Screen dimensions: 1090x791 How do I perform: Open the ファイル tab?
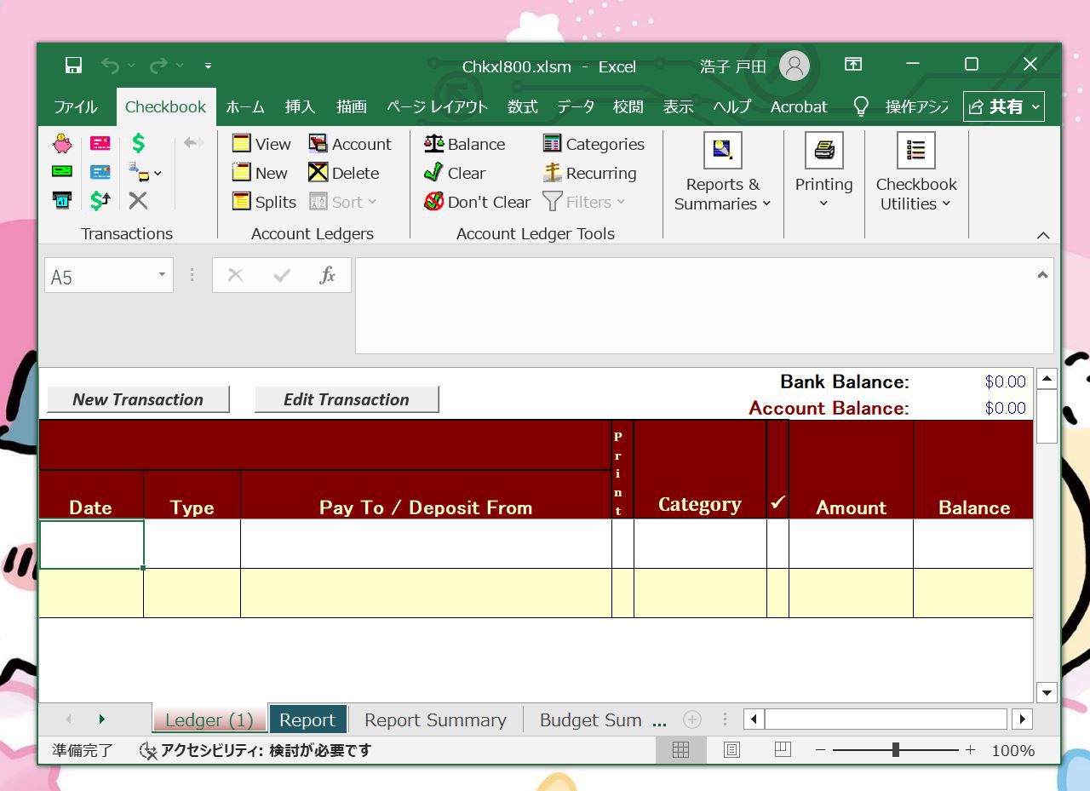click(x=76, y=106)
